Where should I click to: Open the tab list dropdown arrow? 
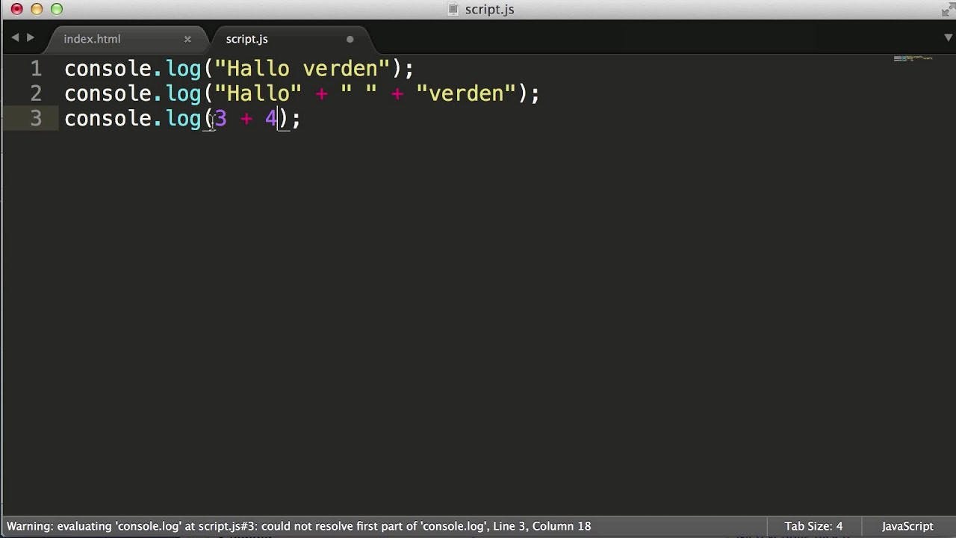pos(948,37)
